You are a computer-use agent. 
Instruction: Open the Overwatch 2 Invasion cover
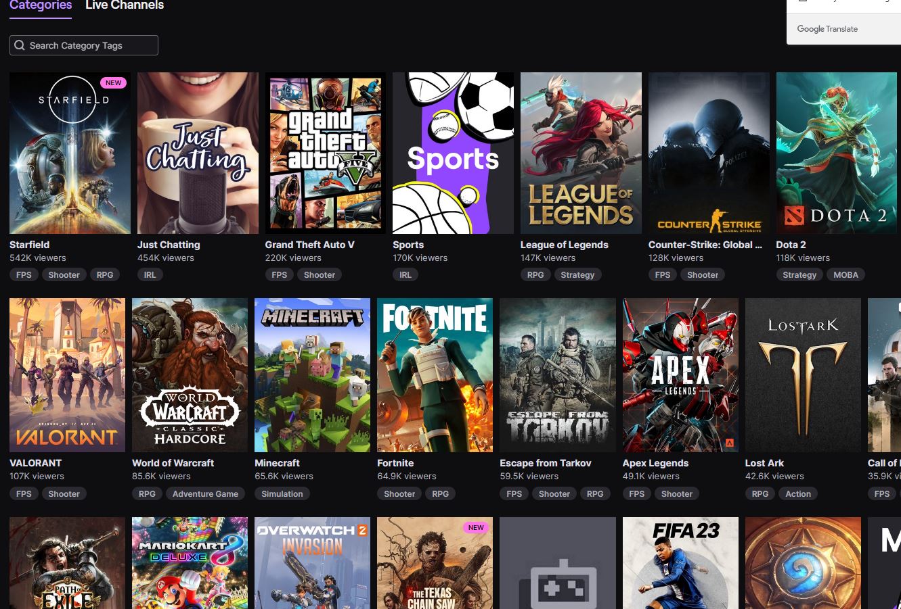312,563
